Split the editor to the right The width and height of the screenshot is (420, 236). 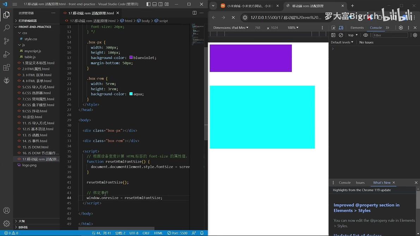click(x=194, y=13)
